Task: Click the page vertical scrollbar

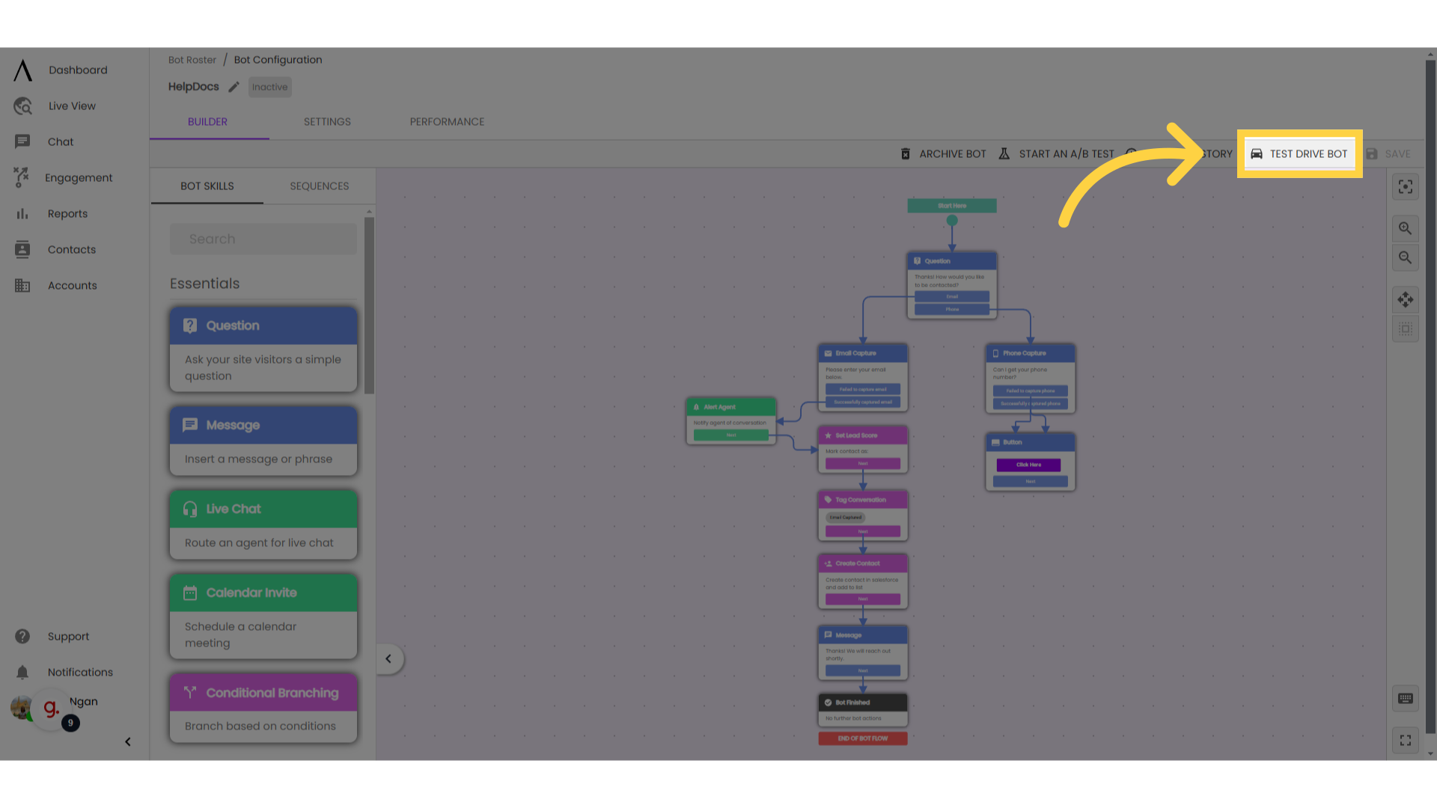Action: [x=1431, y=397]
